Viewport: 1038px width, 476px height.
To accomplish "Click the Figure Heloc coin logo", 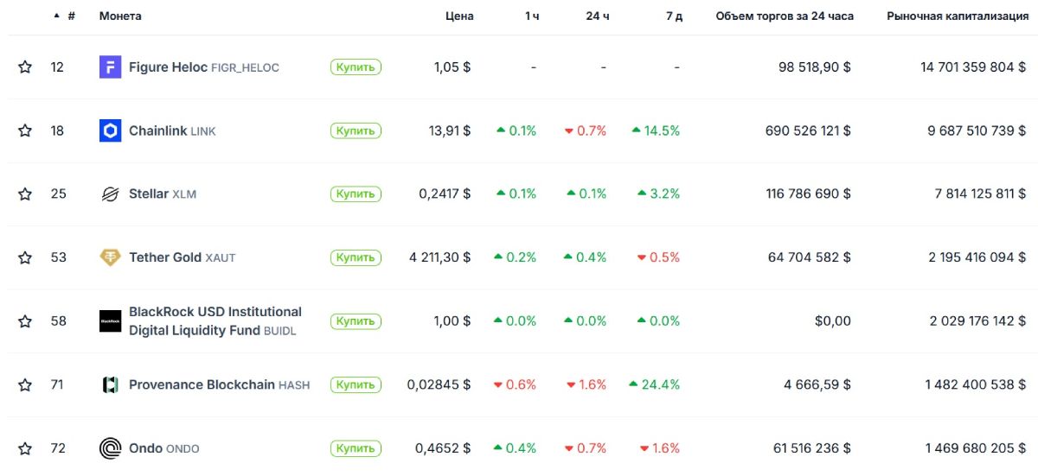I will [110, 67].
